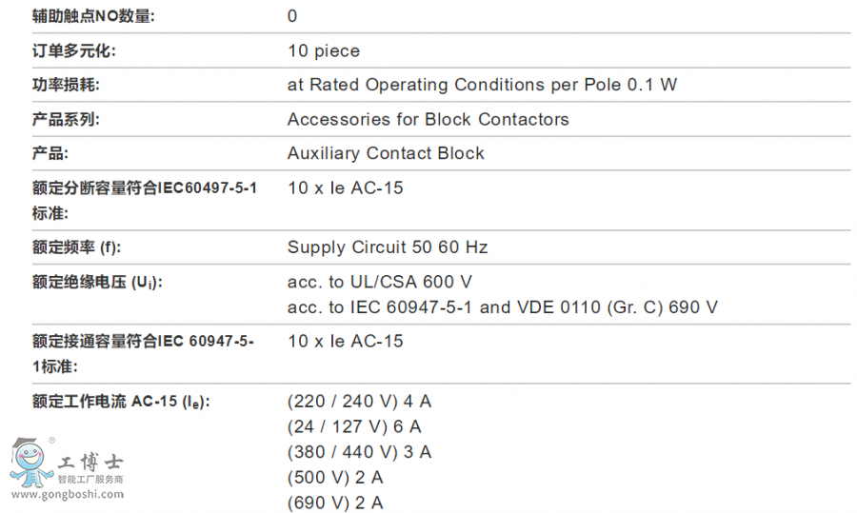
Task: Click the Gongboshi robot mascot logo
Action: tap(30, 463)
